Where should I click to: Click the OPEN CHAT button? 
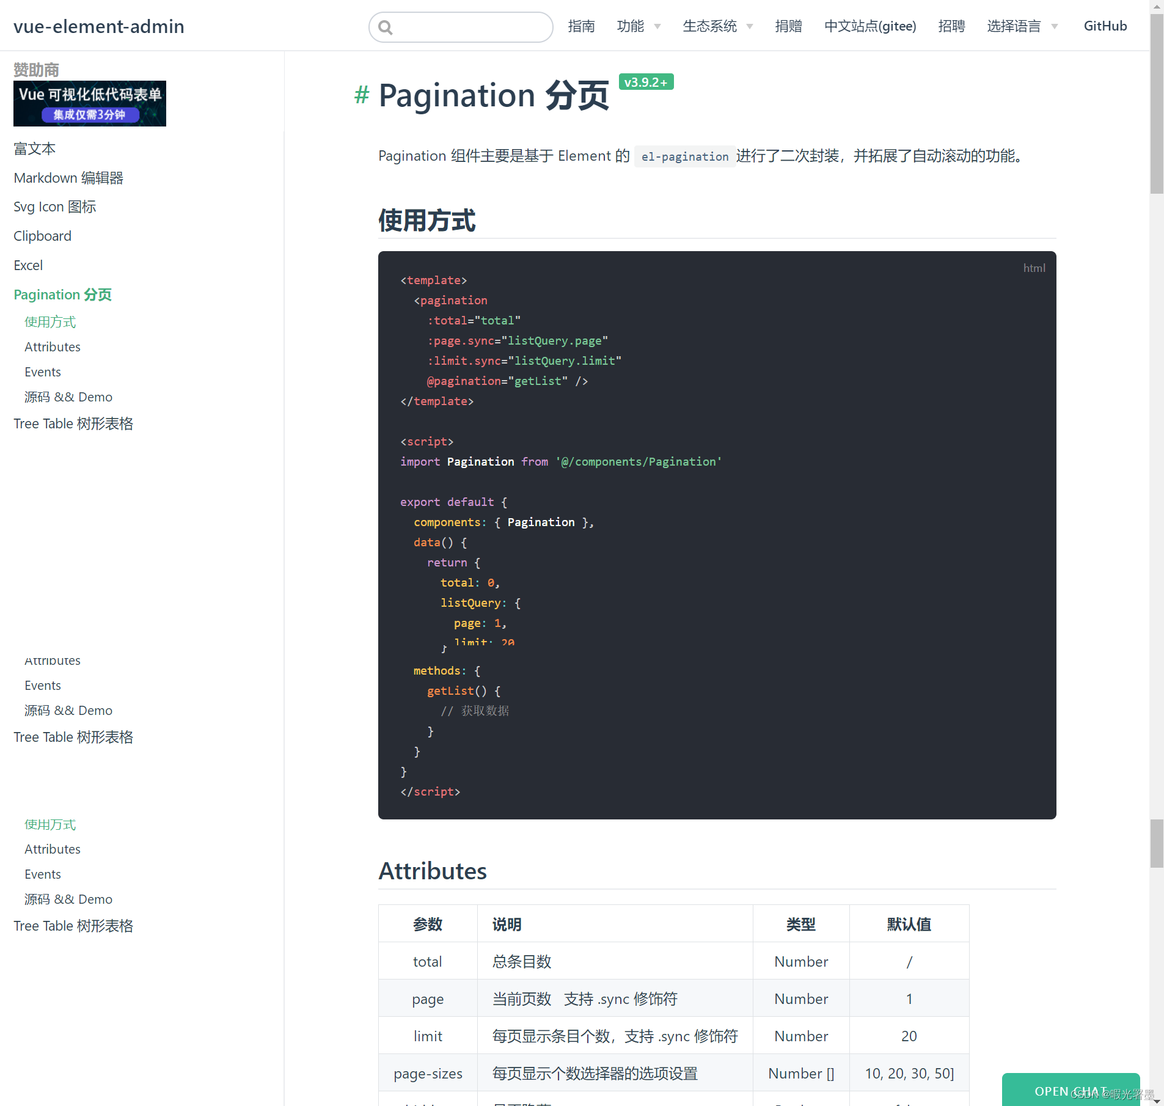1070,1091
